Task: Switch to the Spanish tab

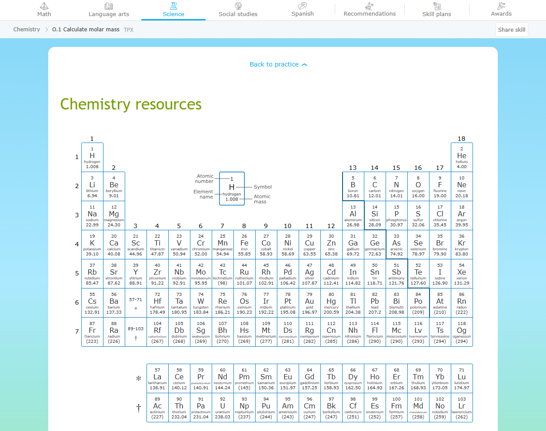Action: 303,14
